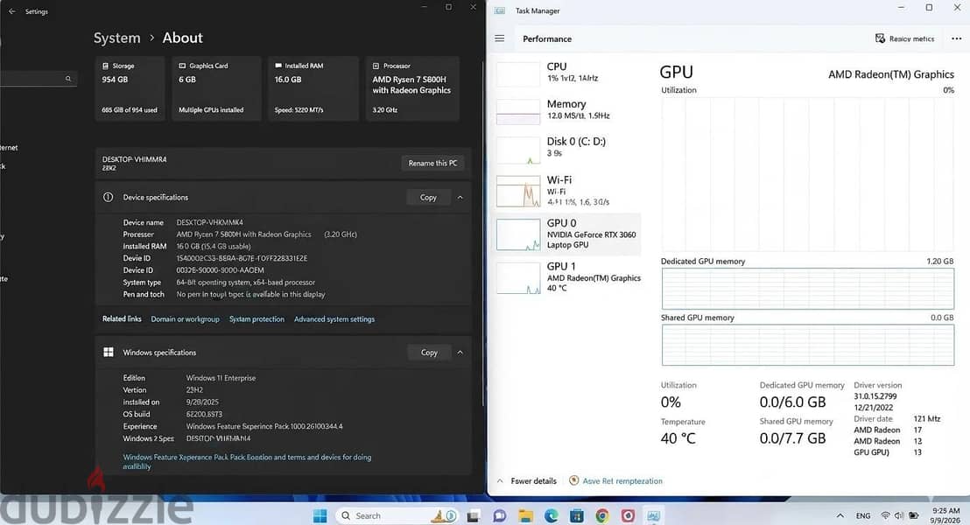Open the Chat app on the taskbar

(499, 515)
